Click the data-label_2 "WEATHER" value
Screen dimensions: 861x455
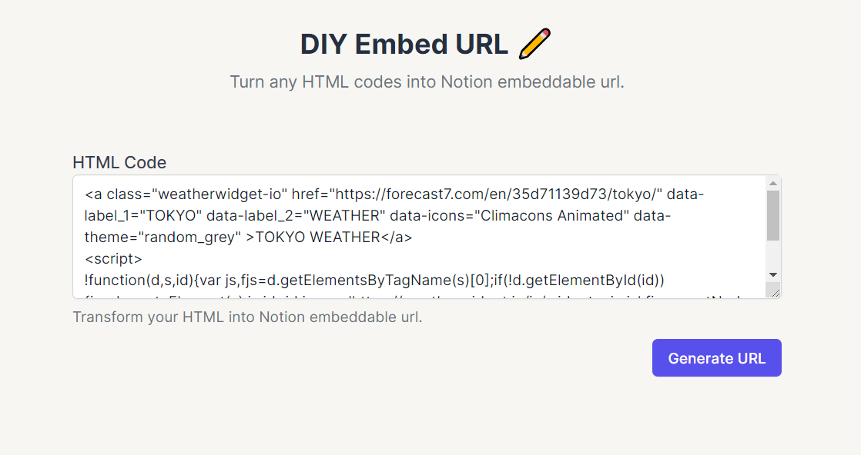(x=345, y=215)
